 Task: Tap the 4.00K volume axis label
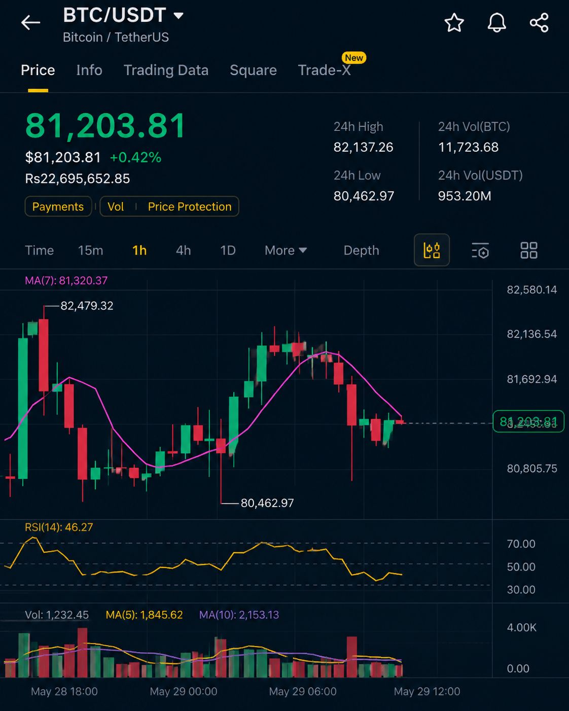(x=522, y=627)
